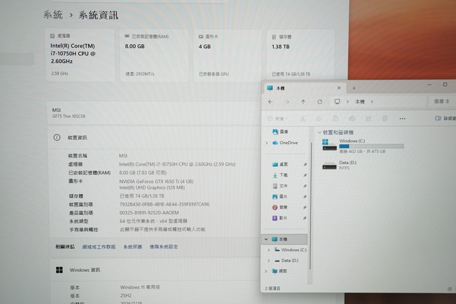The width and height of the screenshot is (456, 304).
Task: Select the Data (D:) drive icon
Action: pos(329,166)
